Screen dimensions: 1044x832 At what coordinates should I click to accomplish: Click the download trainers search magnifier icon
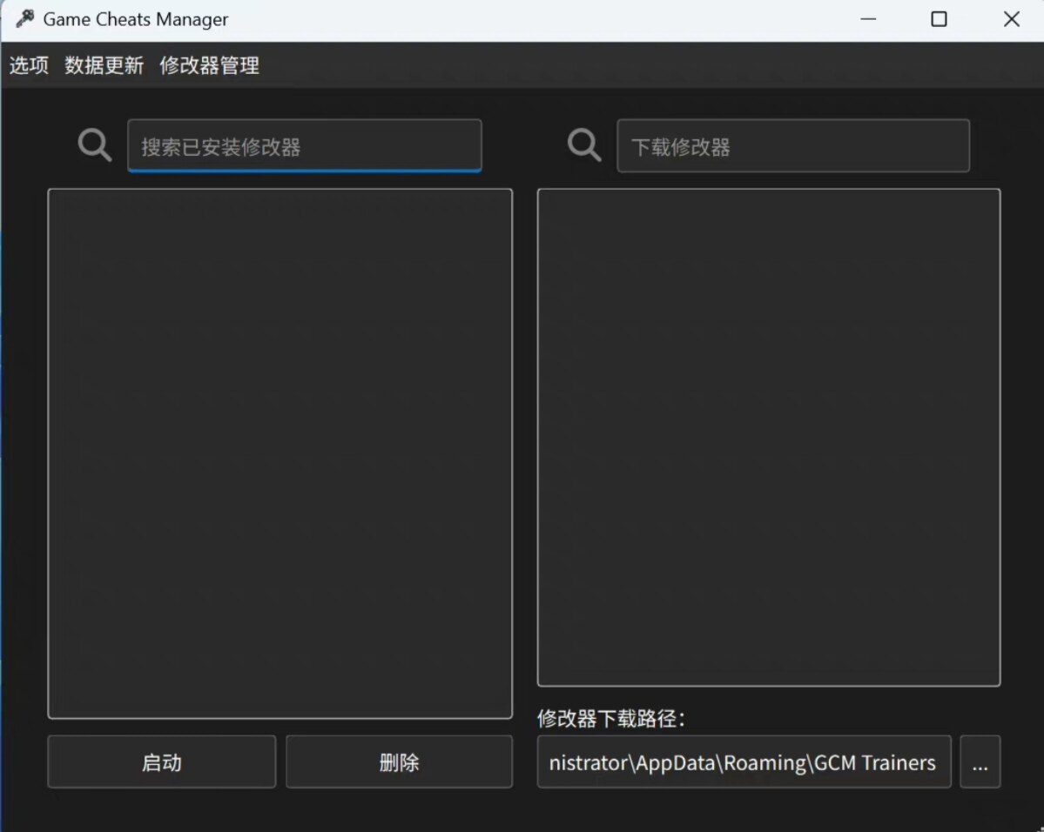click(x=583, y=144)
